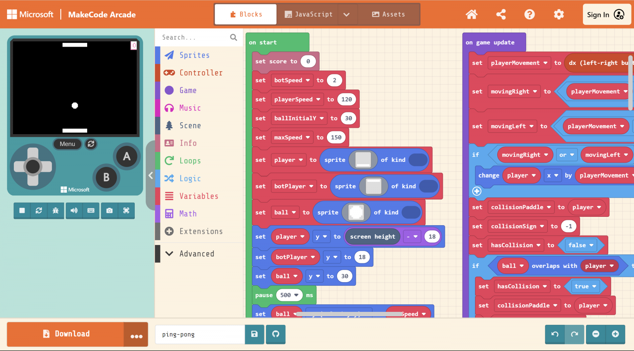
Task: Click the toolbox Search field
Action: coord(194,37)
